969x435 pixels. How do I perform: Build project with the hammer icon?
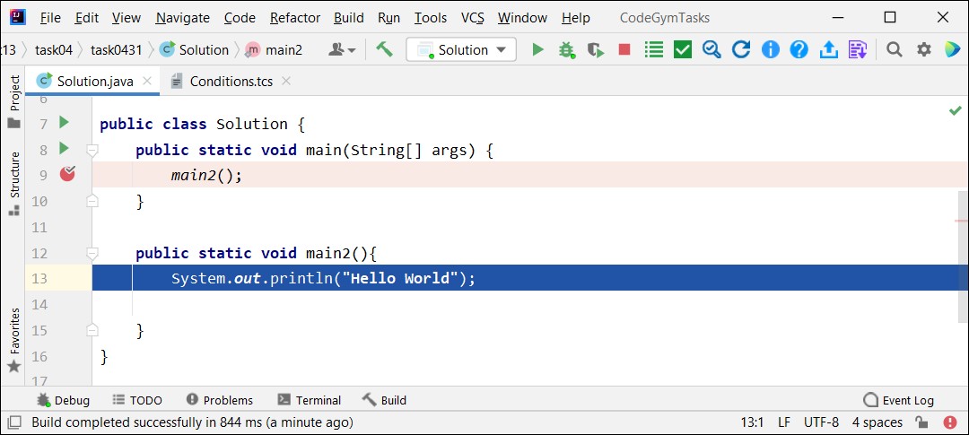pyautogui.click(x=384, y=48)
